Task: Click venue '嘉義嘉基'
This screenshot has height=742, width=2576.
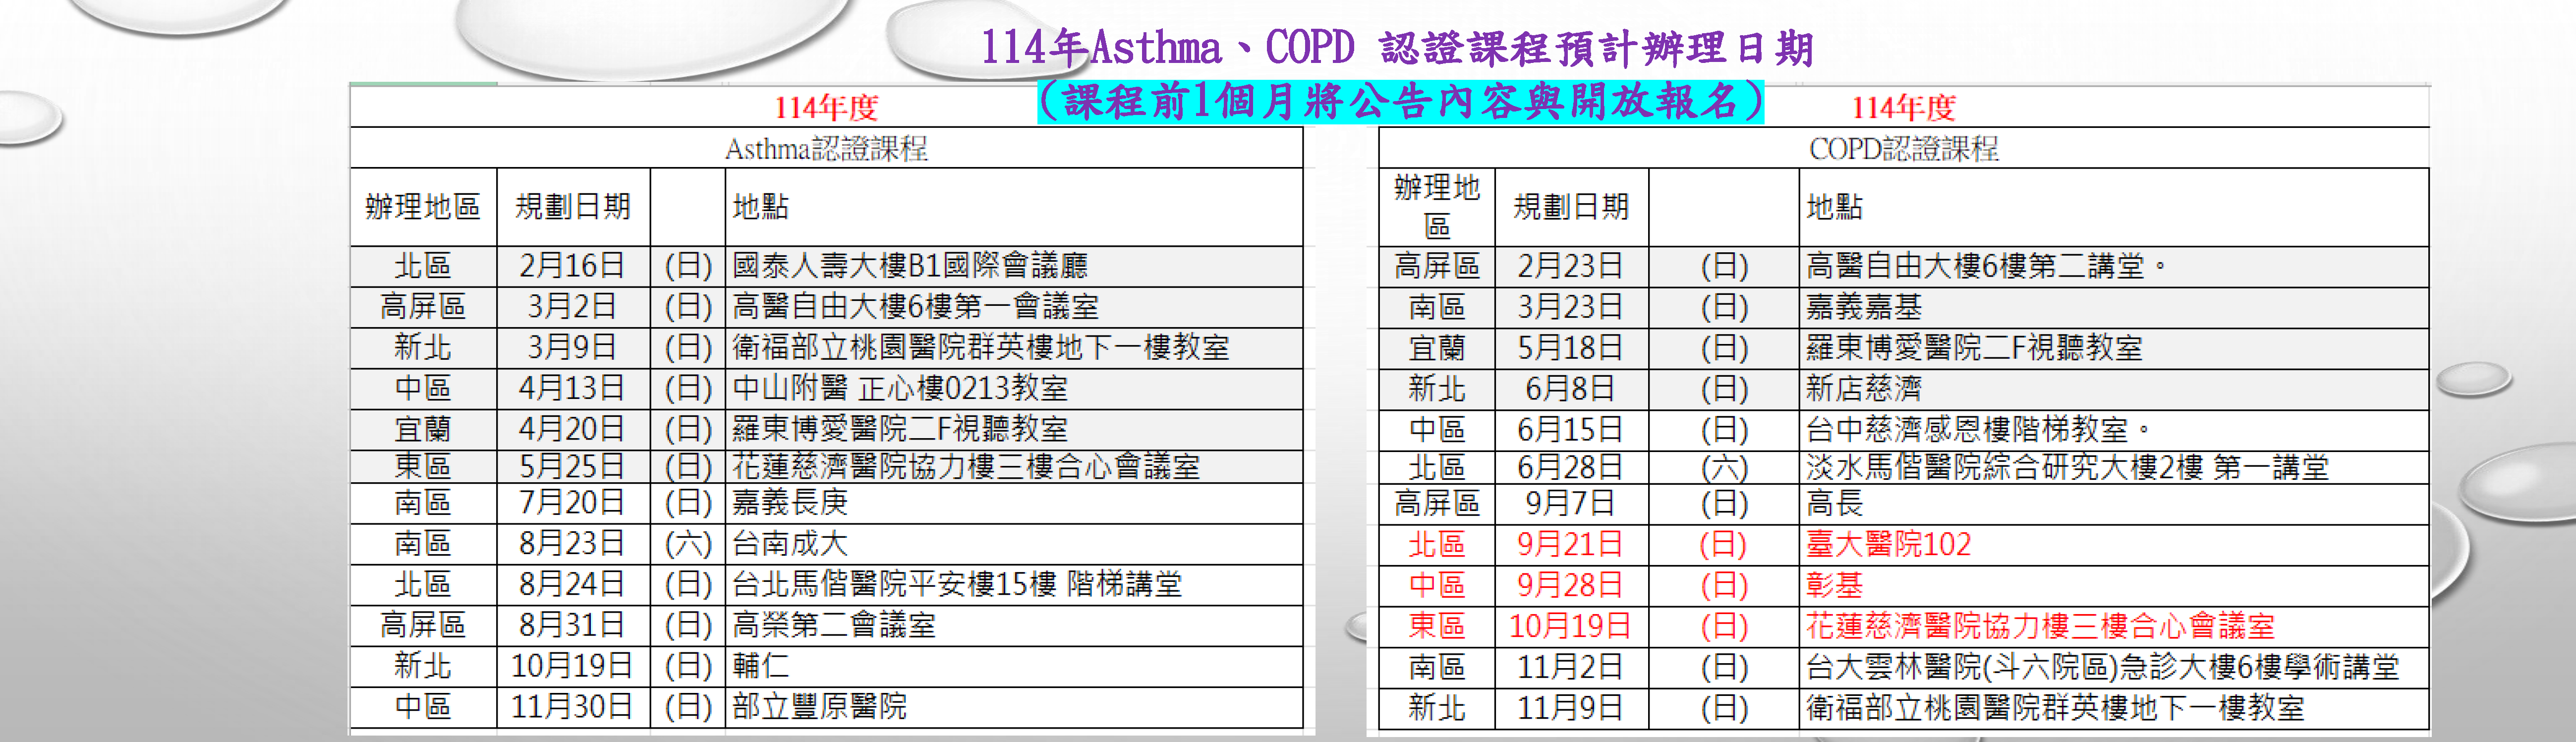Action: pos(1864,307)
